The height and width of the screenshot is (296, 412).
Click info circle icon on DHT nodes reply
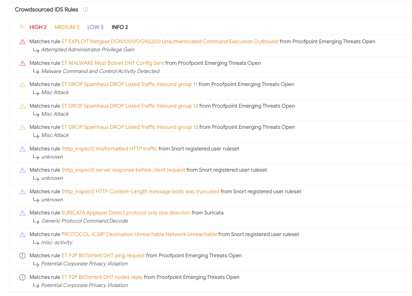22,277
